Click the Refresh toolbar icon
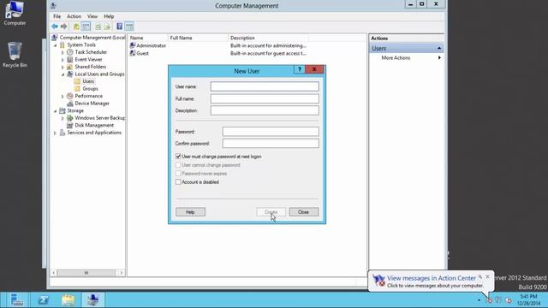The image size is (548, 308). (x=98, y=27)
